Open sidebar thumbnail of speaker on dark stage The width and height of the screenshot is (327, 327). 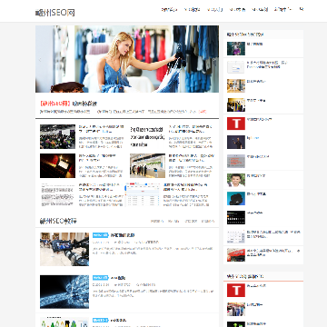236,142
